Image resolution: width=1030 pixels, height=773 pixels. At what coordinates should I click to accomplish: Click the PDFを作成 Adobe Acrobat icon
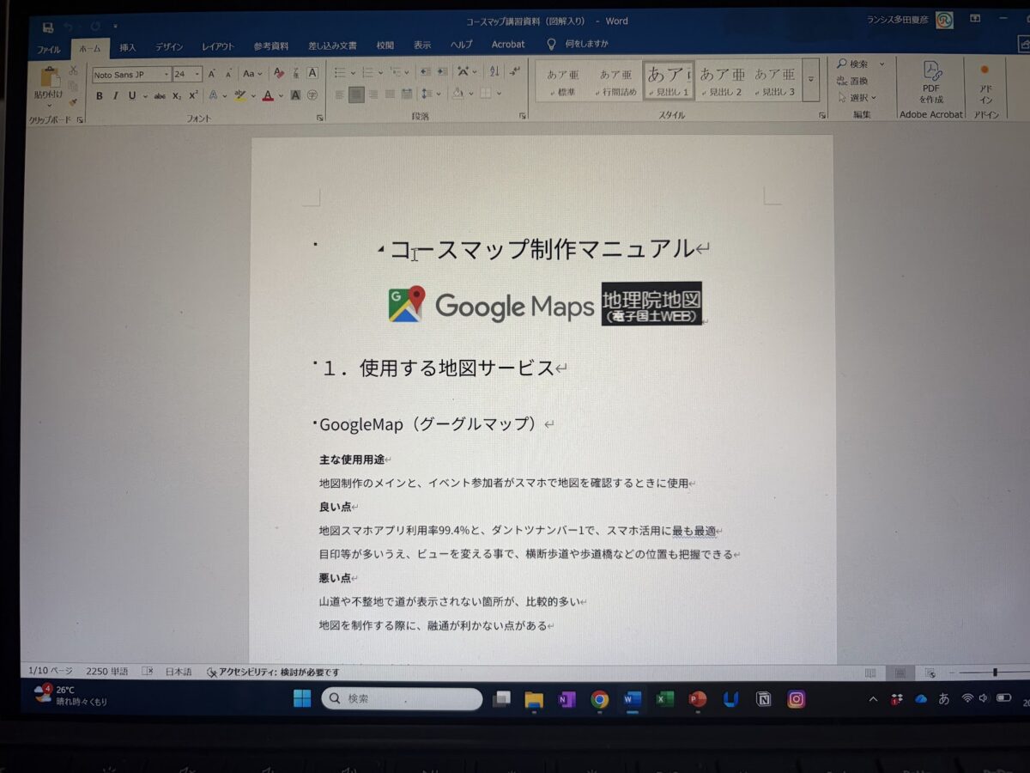point(931,82)
